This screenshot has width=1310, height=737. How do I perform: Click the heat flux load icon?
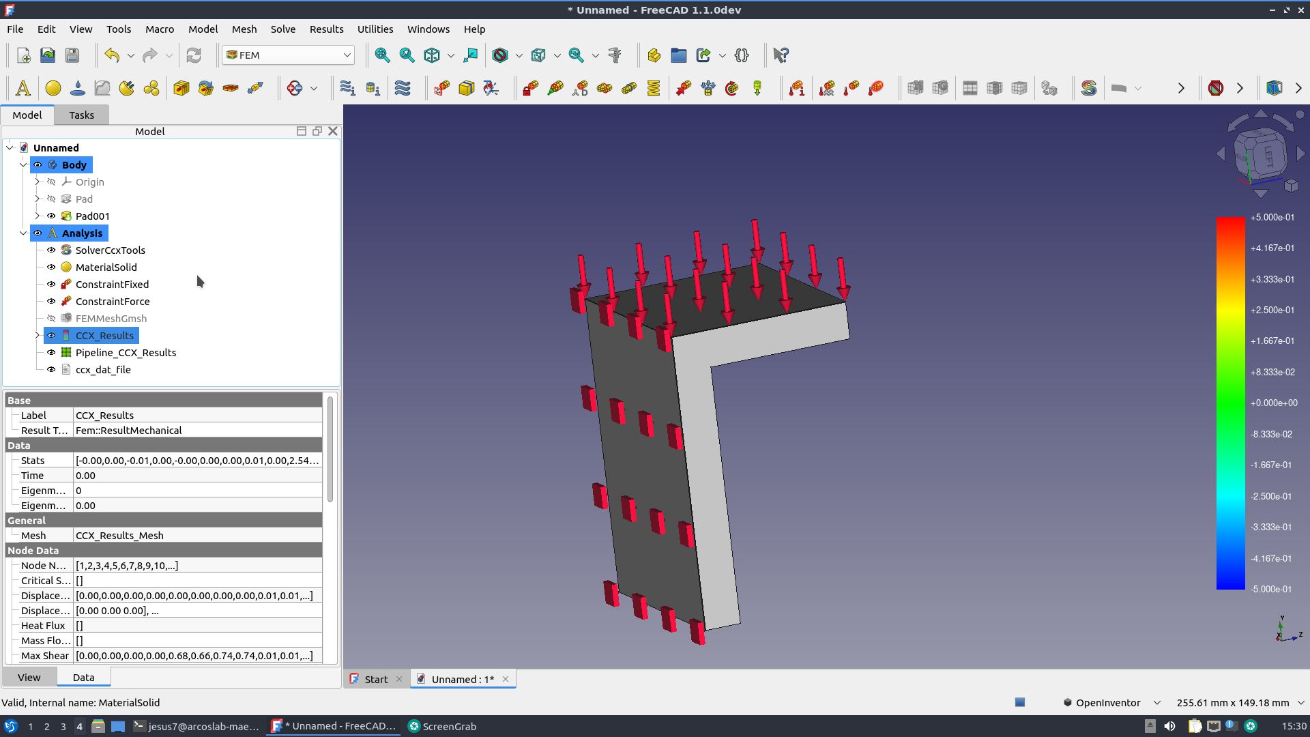827,88
